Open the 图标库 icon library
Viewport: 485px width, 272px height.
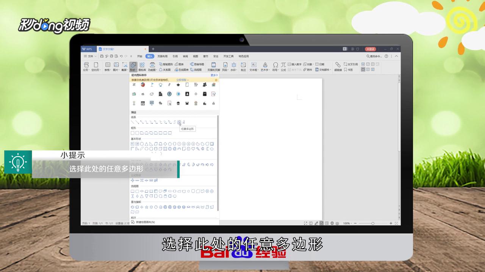tap(142, 66)
